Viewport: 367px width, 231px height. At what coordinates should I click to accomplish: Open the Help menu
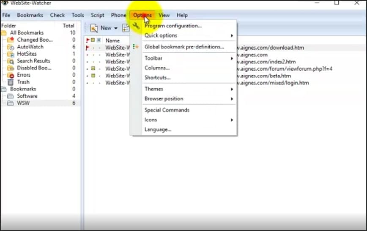tap(182, 15)
